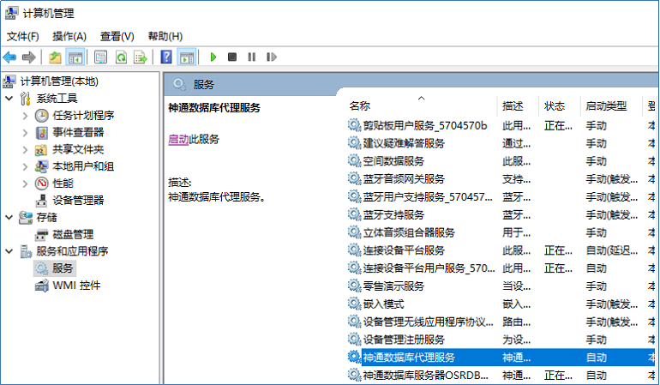This screenshot has width=660, height=385.
Task: Sort by the 名称 column header
Action: [359, 105]
